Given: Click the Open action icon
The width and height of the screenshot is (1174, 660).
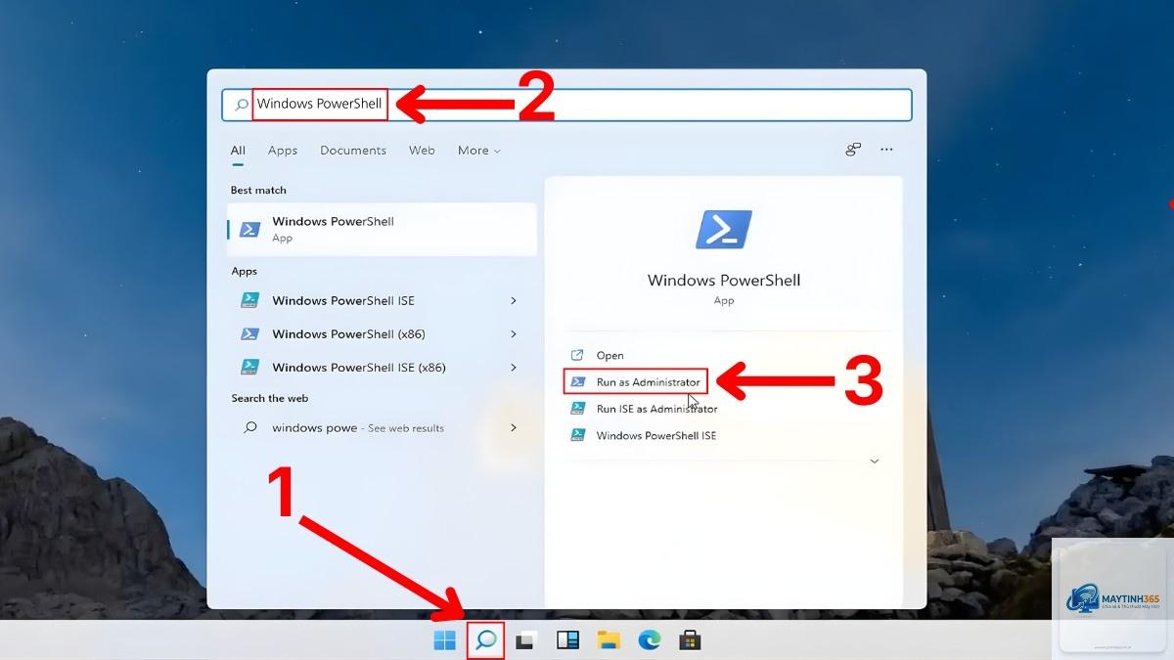Looking at the screenshot, I should click(x=577, y=355).
